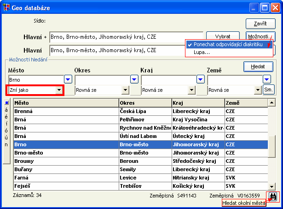
Task: Click the empty Okres input field
Action: coord(102,80)
